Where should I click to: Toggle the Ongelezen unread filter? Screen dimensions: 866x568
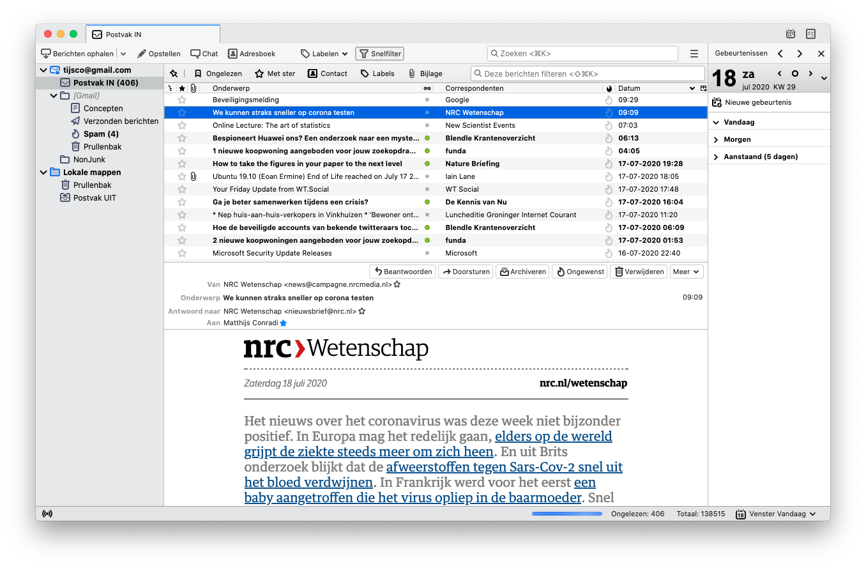(x=218, y=73)
